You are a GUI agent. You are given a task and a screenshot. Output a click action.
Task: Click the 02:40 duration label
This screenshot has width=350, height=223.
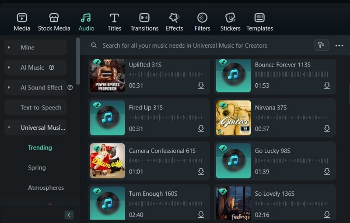136,215
